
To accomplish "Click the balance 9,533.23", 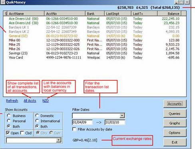I will click(x=173, y=44).
